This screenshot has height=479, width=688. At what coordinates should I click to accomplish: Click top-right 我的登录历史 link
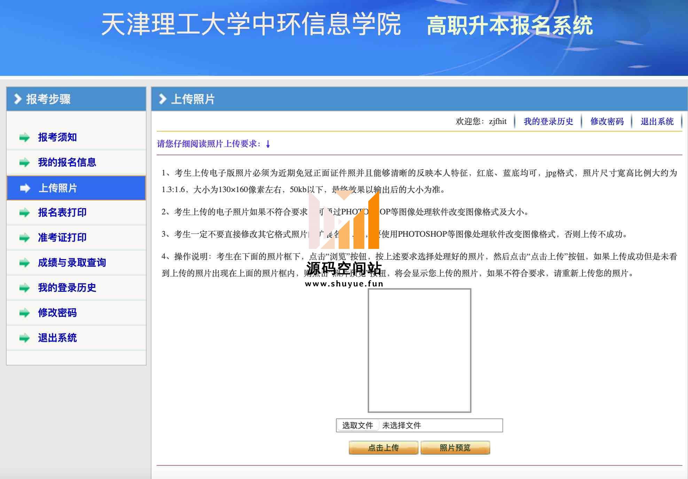pyautogui.click(x=548, y=121)
